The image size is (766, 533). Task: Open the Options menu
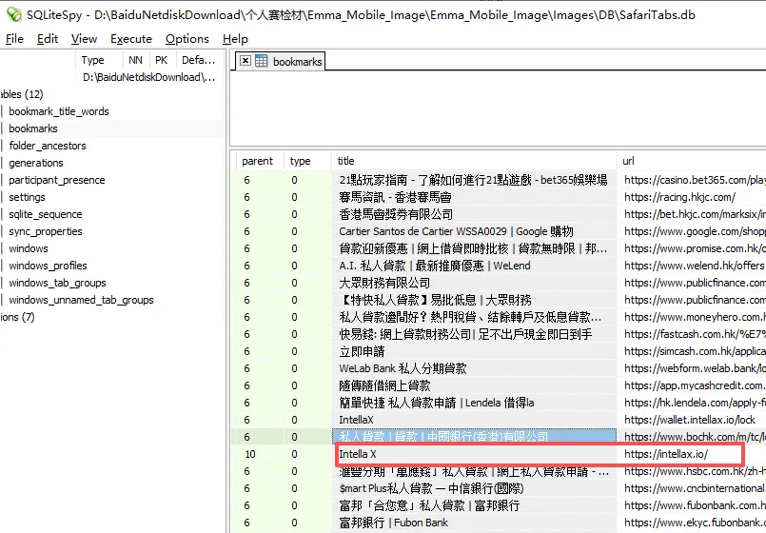(187, 39)
